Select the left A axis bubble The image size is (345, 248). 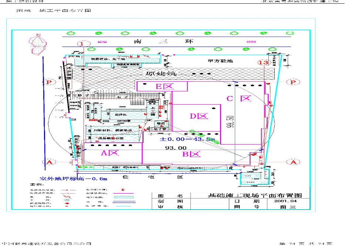[48, 162]
